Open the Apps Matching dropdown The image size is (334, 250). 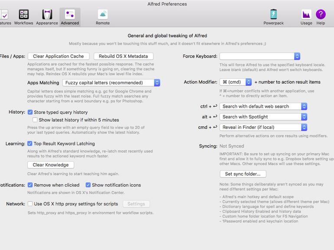pos(111,83)
